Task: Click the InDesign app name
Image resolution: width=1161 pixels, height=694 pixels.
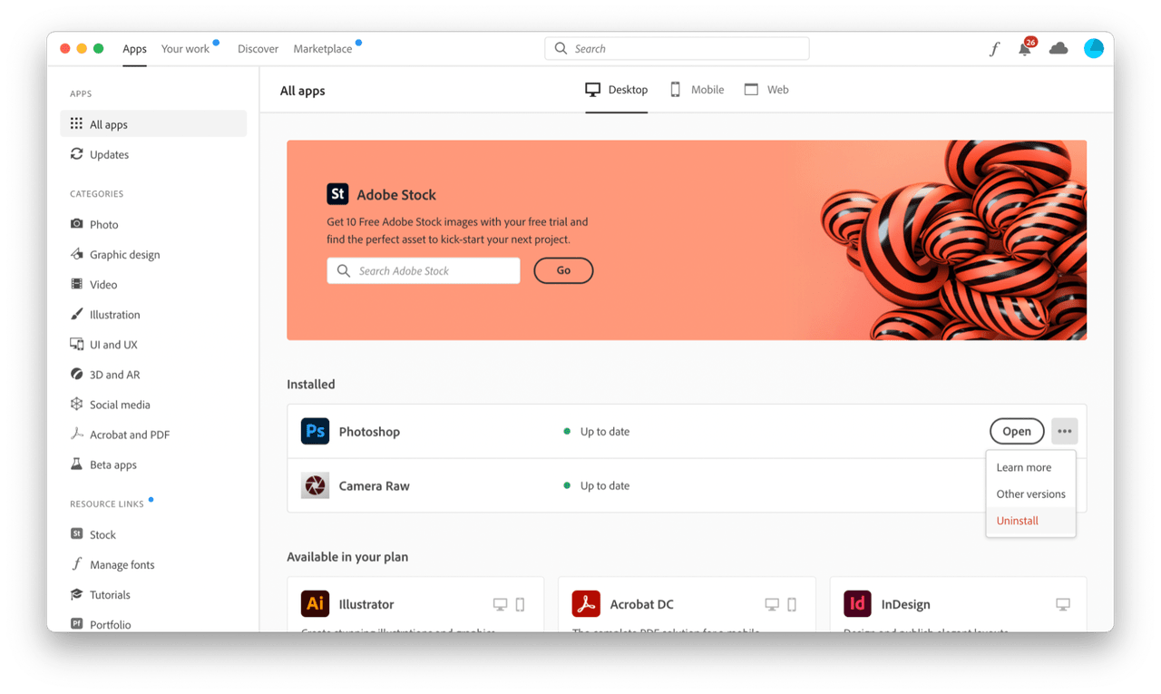Action: pyautogui.click(x=905, y=604)
